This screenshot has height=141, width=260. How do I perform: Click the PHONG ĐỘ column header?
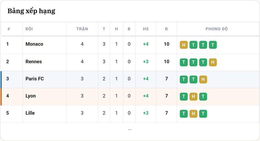click(217, 29)
